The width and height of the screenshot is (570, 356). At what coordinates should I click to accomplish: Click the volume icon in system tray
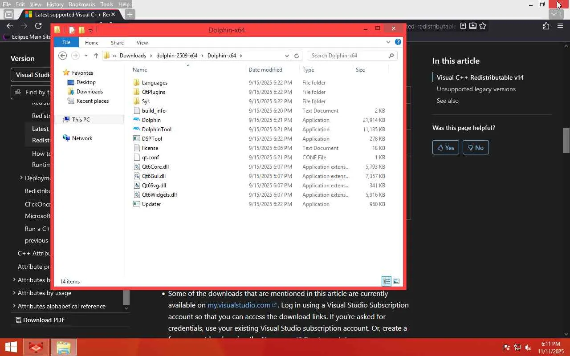[x=528, y=348]
